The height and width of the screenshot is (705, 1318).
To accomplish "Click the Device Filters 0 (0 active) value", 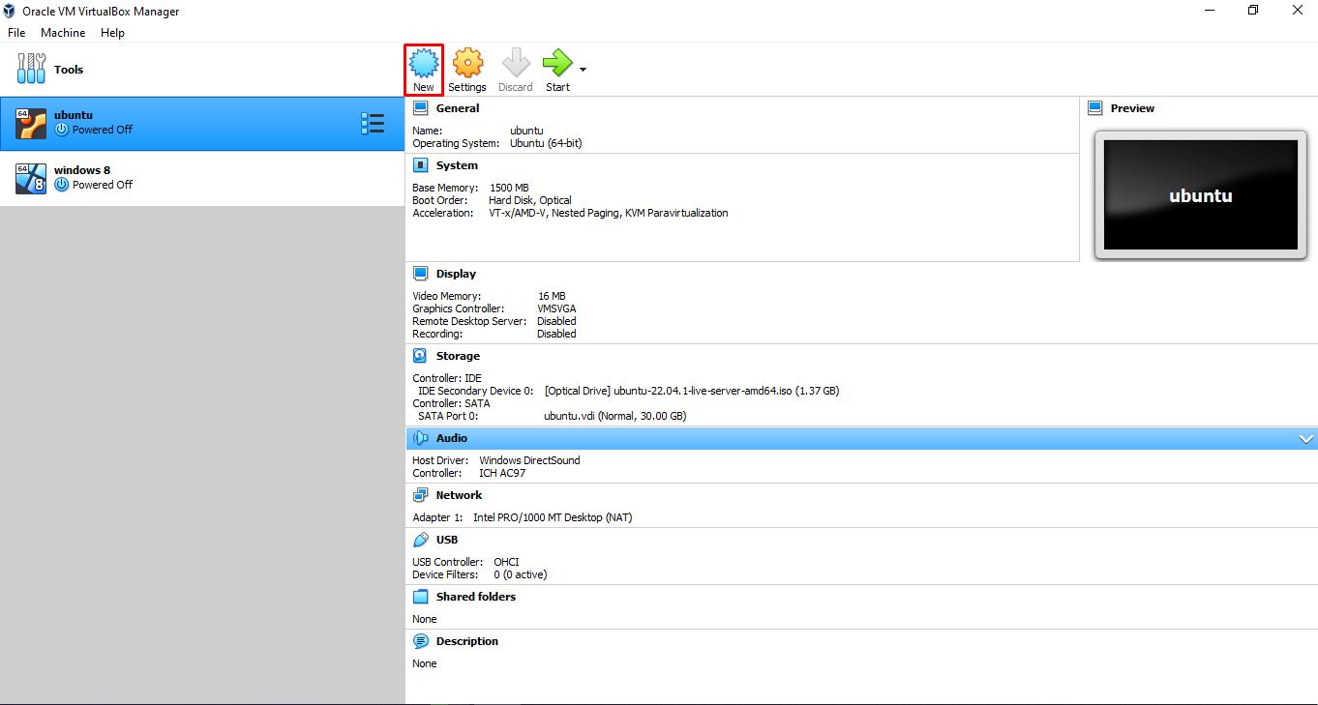I will click(521, 574).
